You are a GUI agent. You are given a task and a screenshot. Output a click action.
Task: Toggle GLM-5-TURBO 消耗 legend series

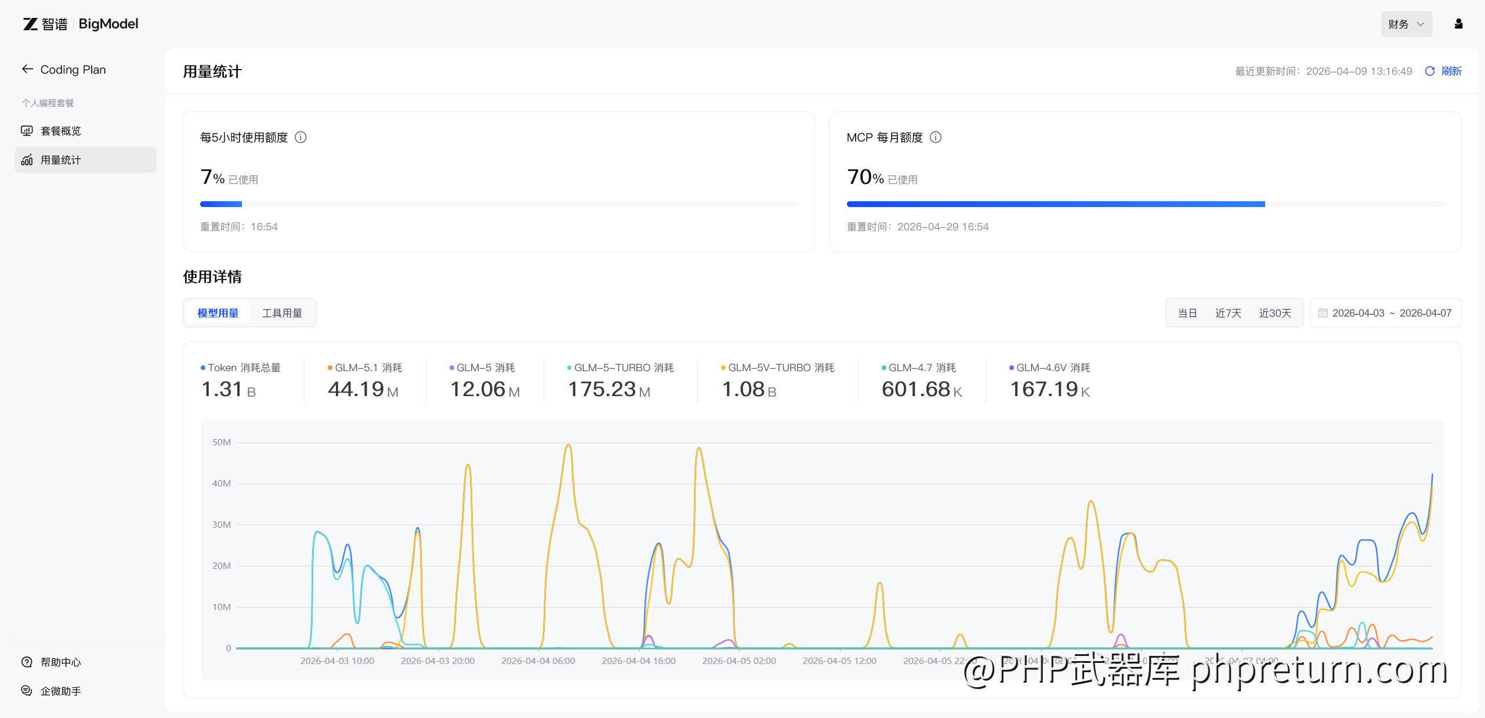[x=620, y=368]
